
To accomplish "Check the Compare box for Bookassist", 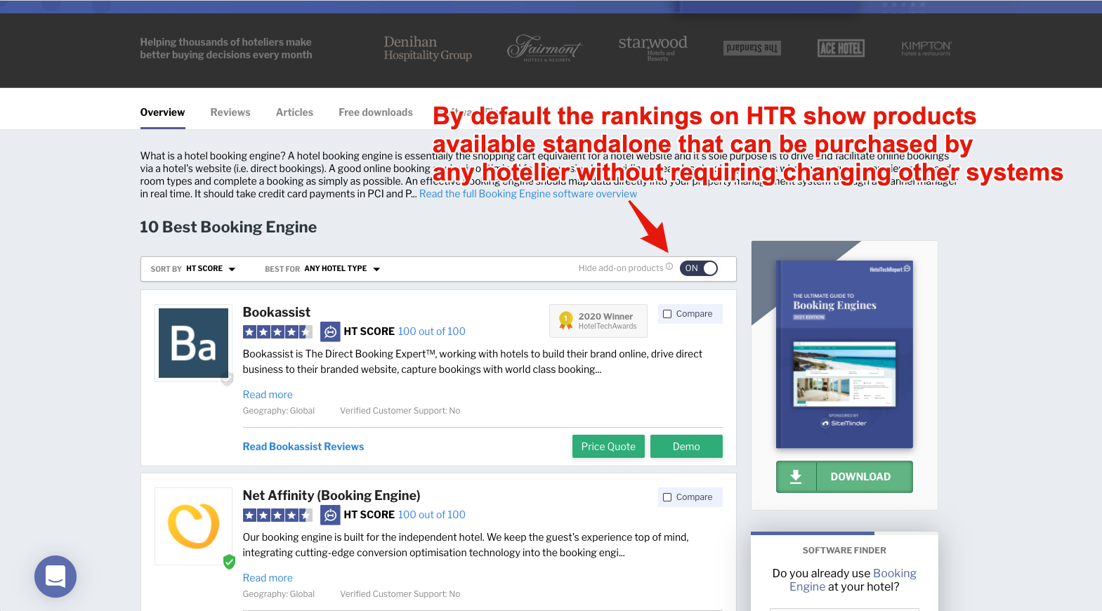I will pyautogui.click(x=667, y=314).
